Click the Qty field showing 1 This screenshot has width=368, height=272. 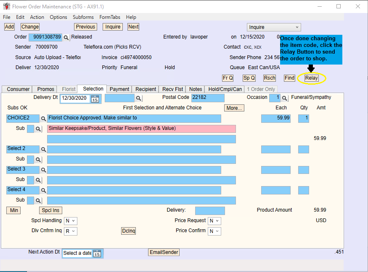[x=304, y=119]
